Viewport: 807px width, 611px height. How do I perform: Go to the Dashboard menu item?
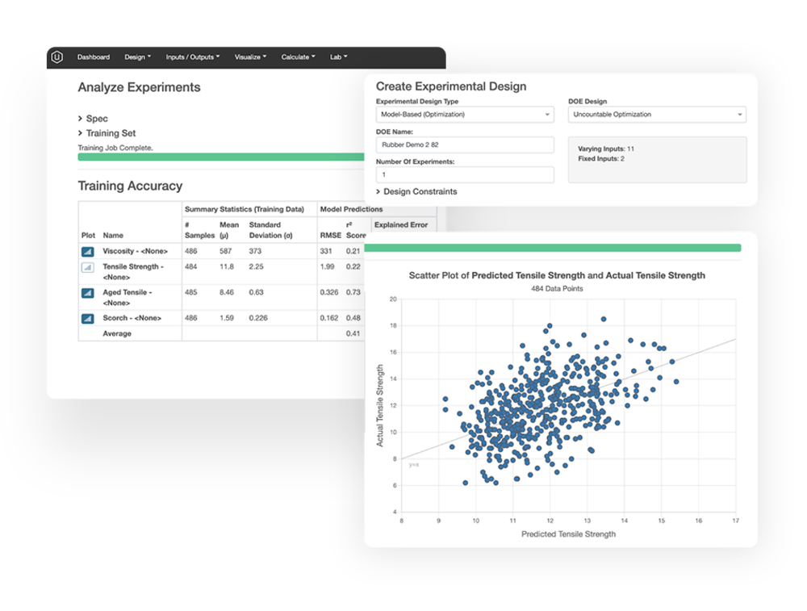[x=94, y=56]
